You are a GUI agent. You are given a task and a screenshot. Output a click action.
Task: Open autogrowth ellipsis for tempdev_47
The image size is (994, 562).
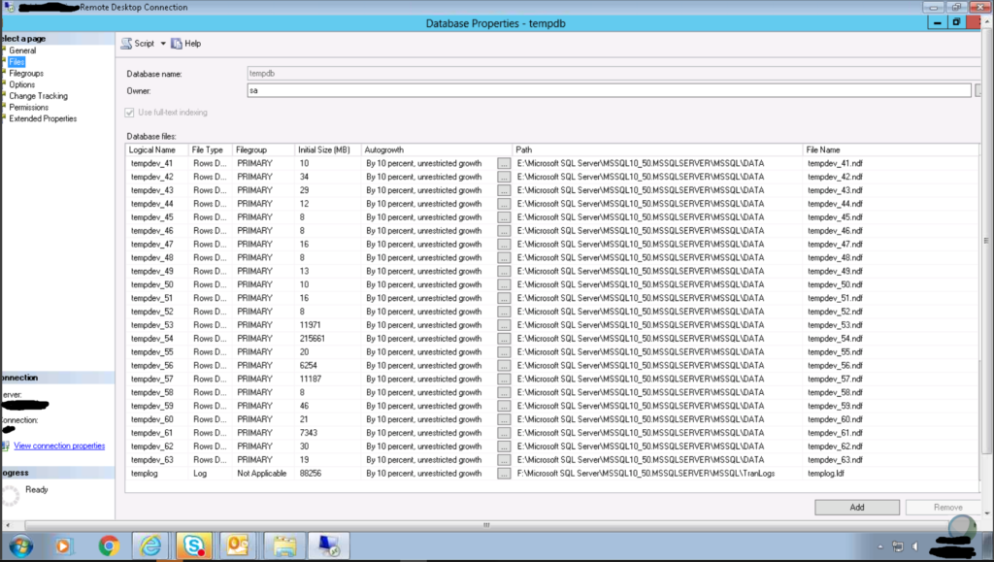click(x=504, y=245)
